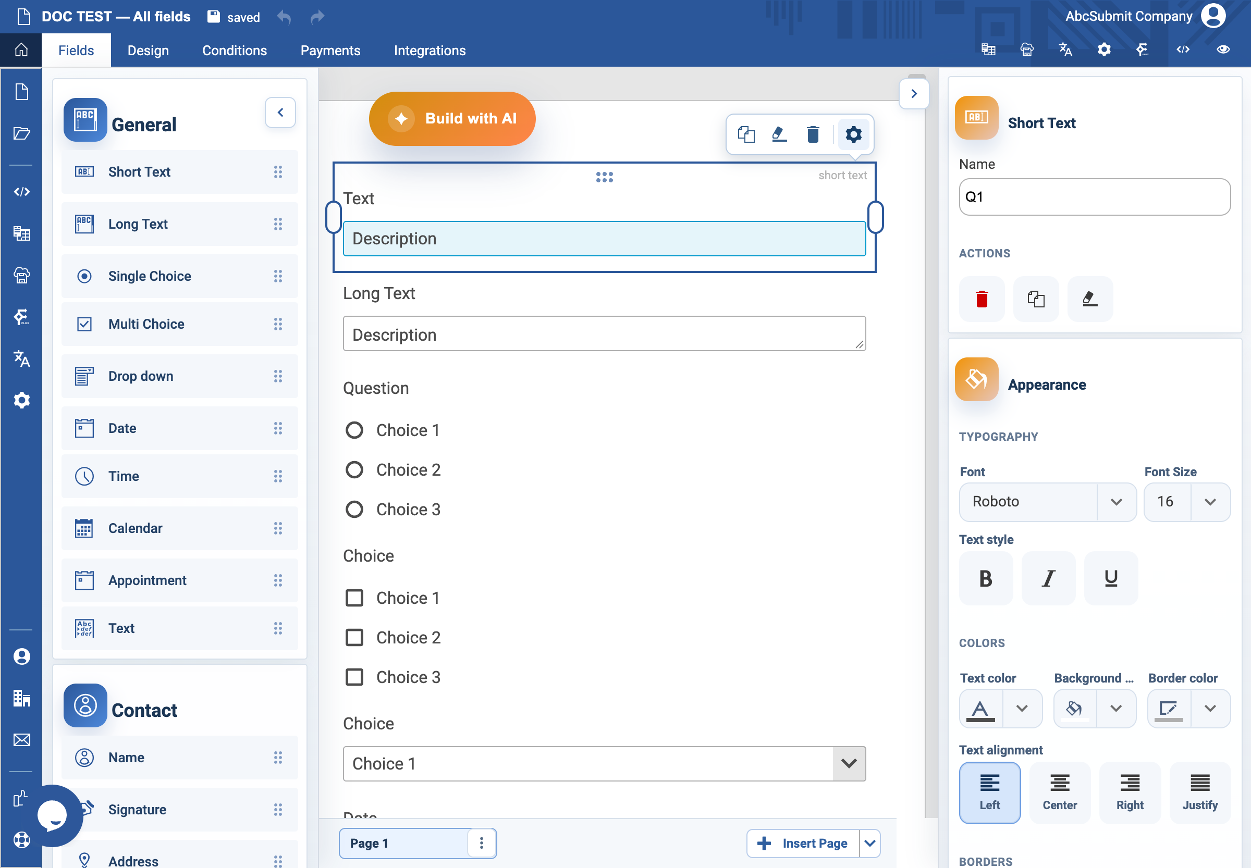Click the red delete icon under Actions
Viewport: 1251px width, 868px height.
982,299
